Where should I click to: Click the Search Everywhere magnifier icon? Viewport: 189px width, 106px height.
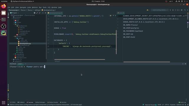click(185, 10)
